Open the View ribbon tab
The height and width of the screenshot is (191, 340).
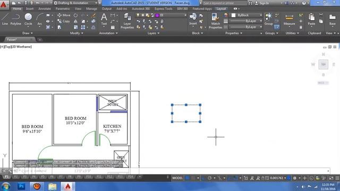pyautogui.click(x=78, y=8)
